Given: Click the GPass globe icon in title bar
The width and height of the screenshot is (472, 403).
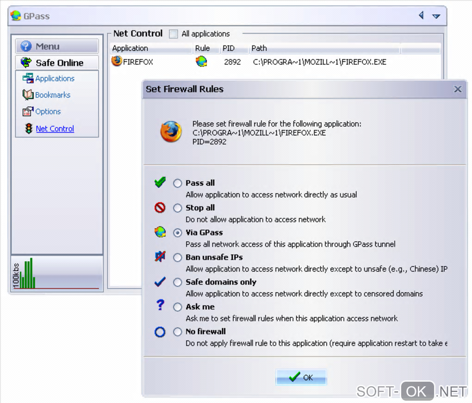Looking at the screenshot, I should coord(16,16).
